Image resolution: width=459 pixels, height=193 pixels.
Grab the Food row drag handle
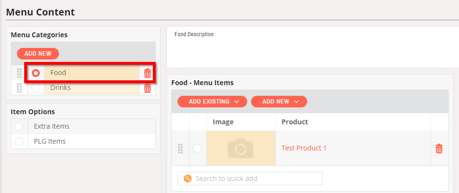point(19,73)
